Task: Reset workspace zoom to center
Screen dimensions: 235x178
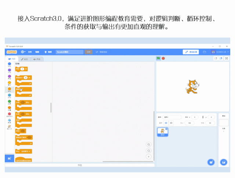Action: point(148,157)
